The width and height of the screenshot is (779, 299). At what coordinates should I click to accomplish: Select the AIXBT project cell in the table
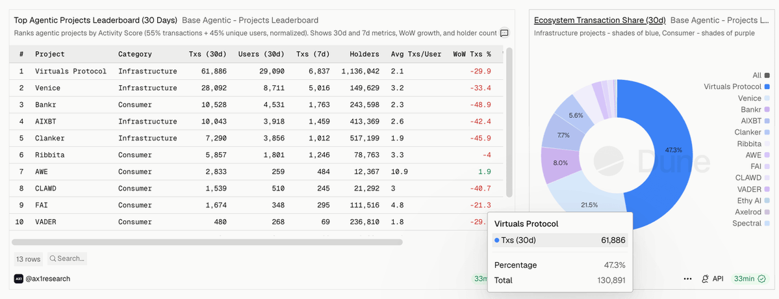pyautogui.click(x=45, y=121)
